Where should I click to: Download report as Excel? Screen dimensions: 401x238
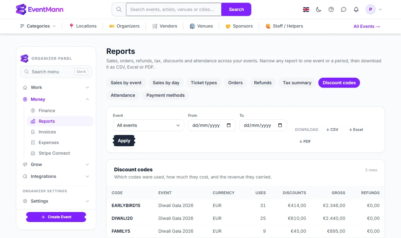[x=356, y=129]
